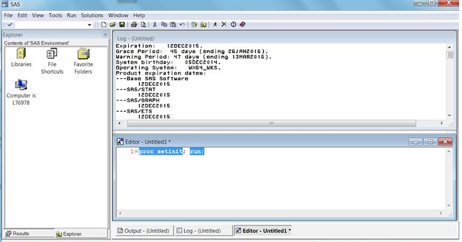Click the Print icon in toolbar

[134, 25]
